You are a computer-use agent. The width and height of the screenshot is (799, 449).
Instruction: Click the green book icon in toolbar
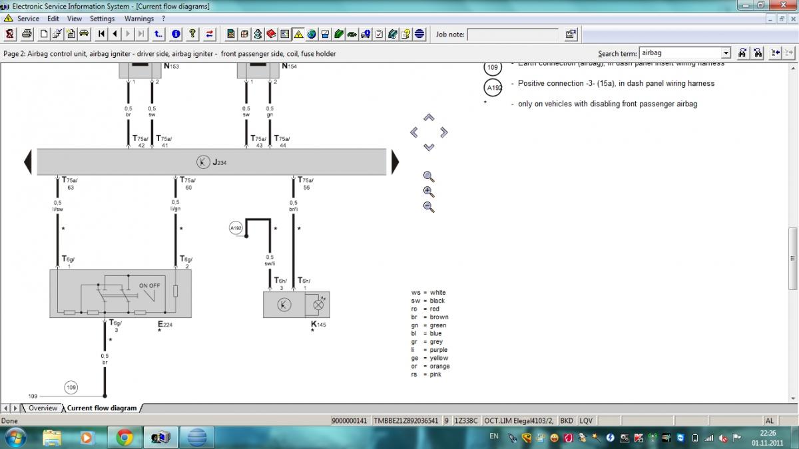(x=338, y=34)
